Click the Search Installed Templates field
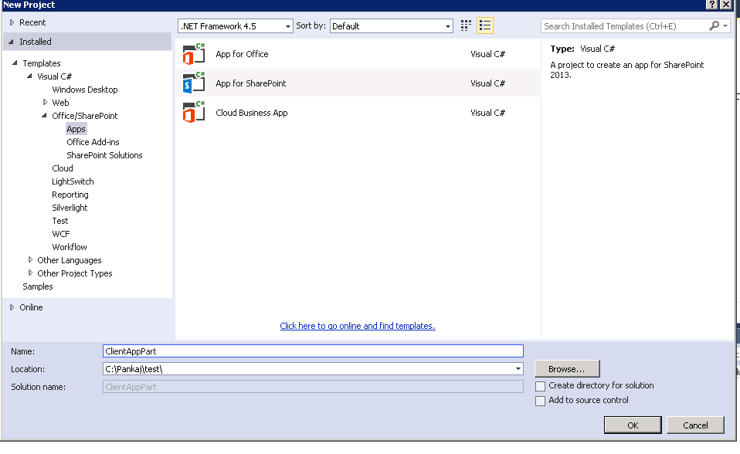The height and width of the screenshot is (454, 740). (x=624, y=26)
